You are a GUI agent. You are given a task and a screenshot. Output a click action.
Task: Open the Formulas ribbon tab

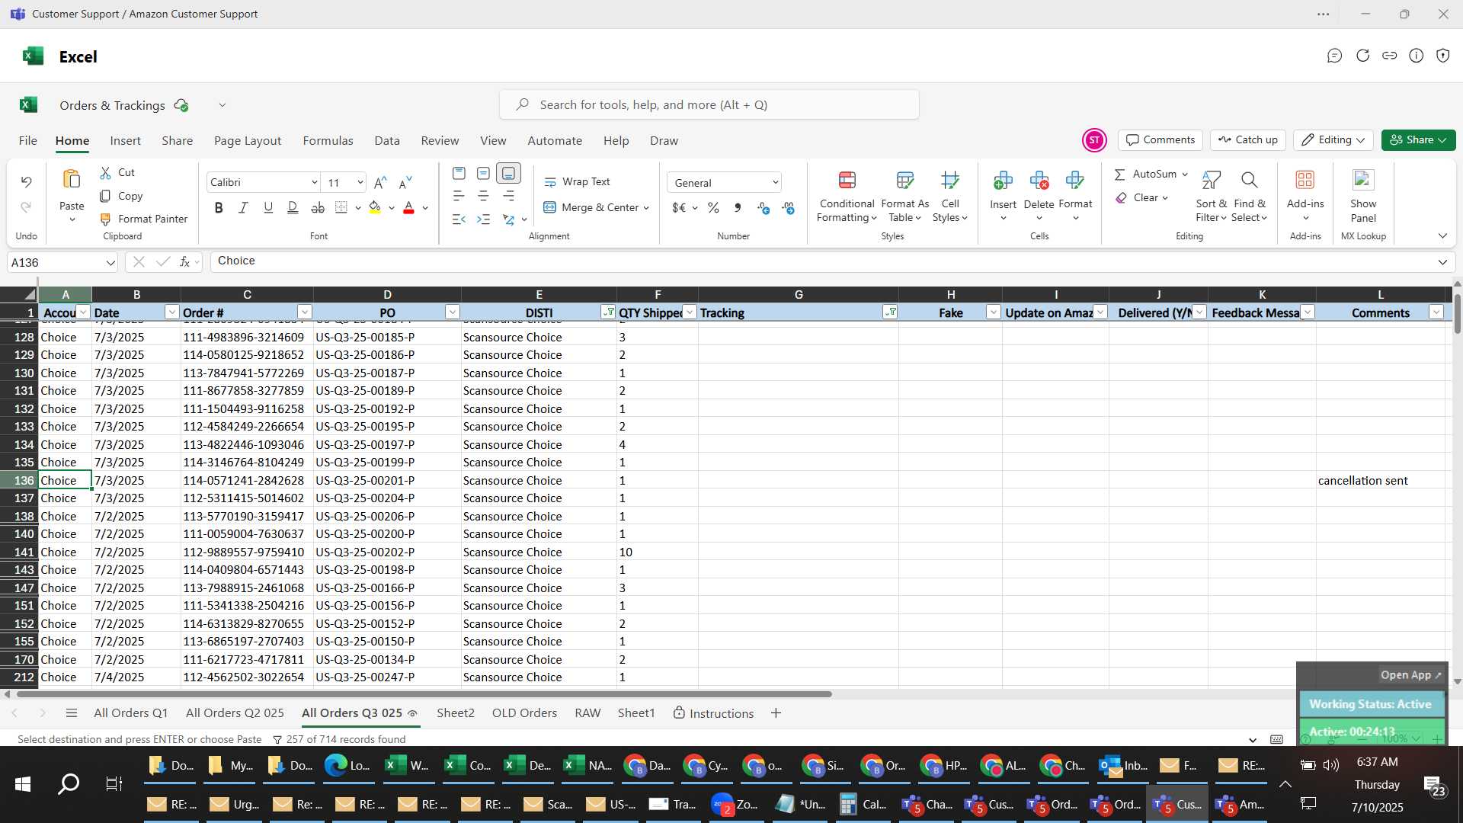tap(328, 141)
